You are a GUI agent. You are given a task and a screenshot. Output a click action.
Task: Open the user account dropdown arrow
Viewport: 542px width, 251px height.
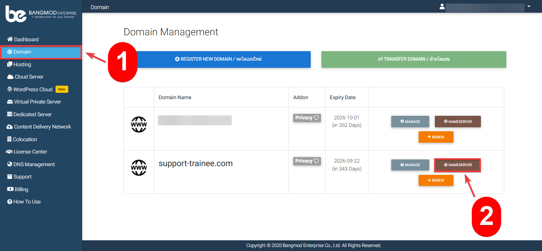529,7
